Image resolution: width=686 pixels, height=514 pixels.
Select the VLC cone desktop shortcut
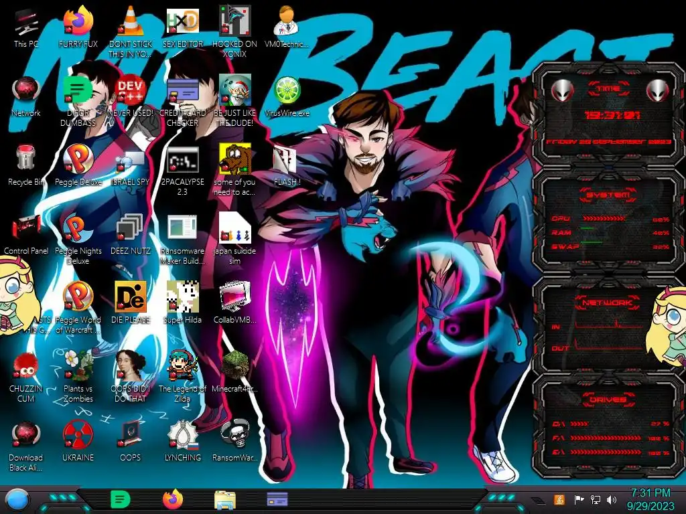coord(131,21)
